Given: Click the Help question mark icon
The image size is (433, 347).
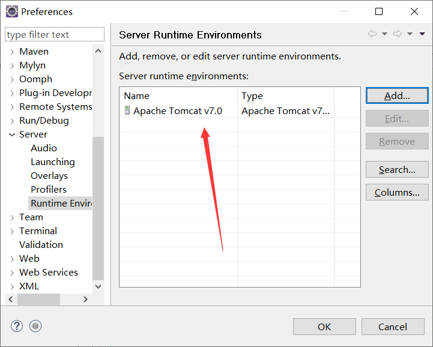Looking at the screenshot, I should click(17, 326).
